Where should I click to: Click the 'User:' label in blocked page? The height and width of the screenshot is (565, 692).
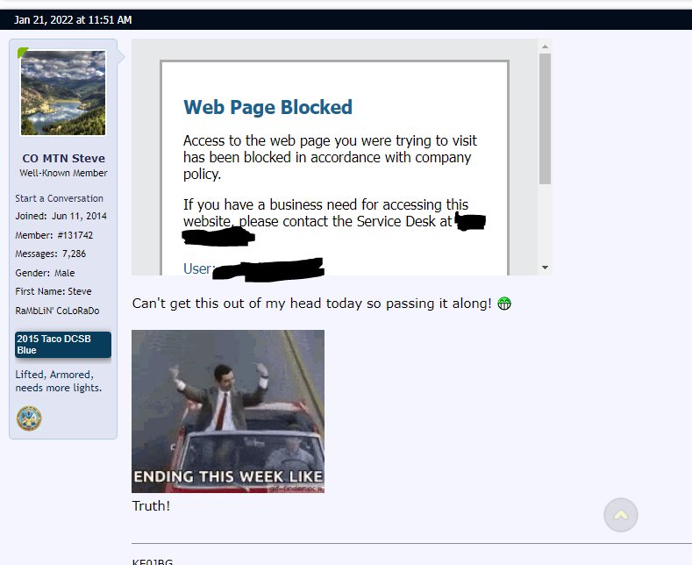click(198, 268)
